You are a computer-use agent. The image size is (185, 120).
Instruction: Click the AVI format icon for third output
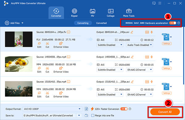[166, 86]
